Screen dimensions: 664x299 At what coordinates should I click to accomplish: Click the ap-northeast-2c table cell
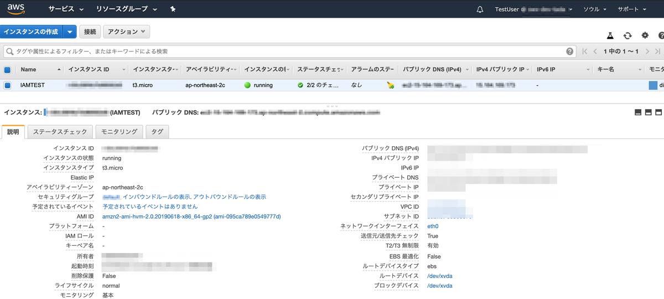205,86
